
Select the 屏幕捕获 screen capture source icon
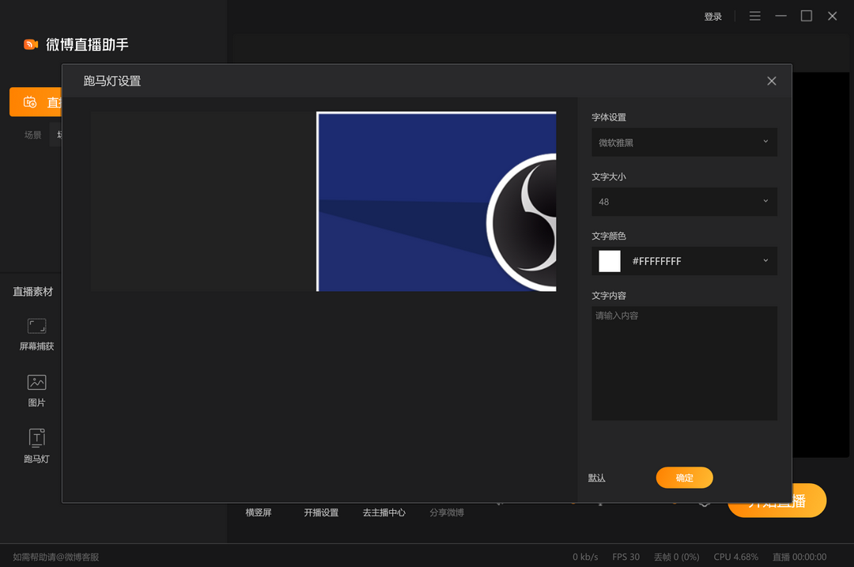(x=36, y=326)
